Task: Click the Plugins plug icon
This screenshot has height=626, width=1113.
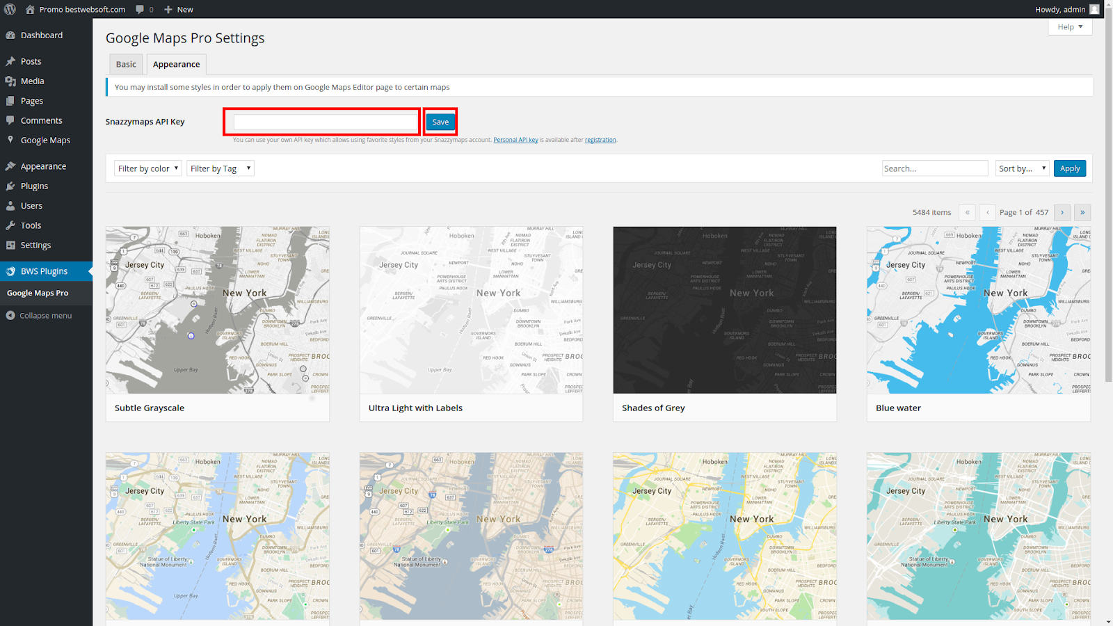Action: (x=10, y=186)
